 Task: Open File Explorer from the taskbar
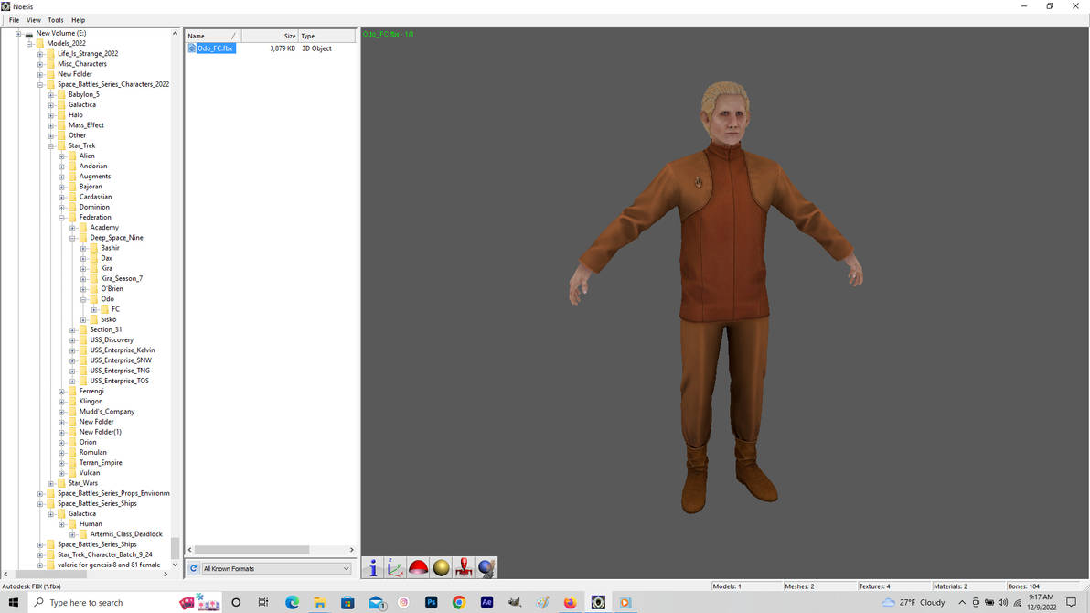[320, 603]
